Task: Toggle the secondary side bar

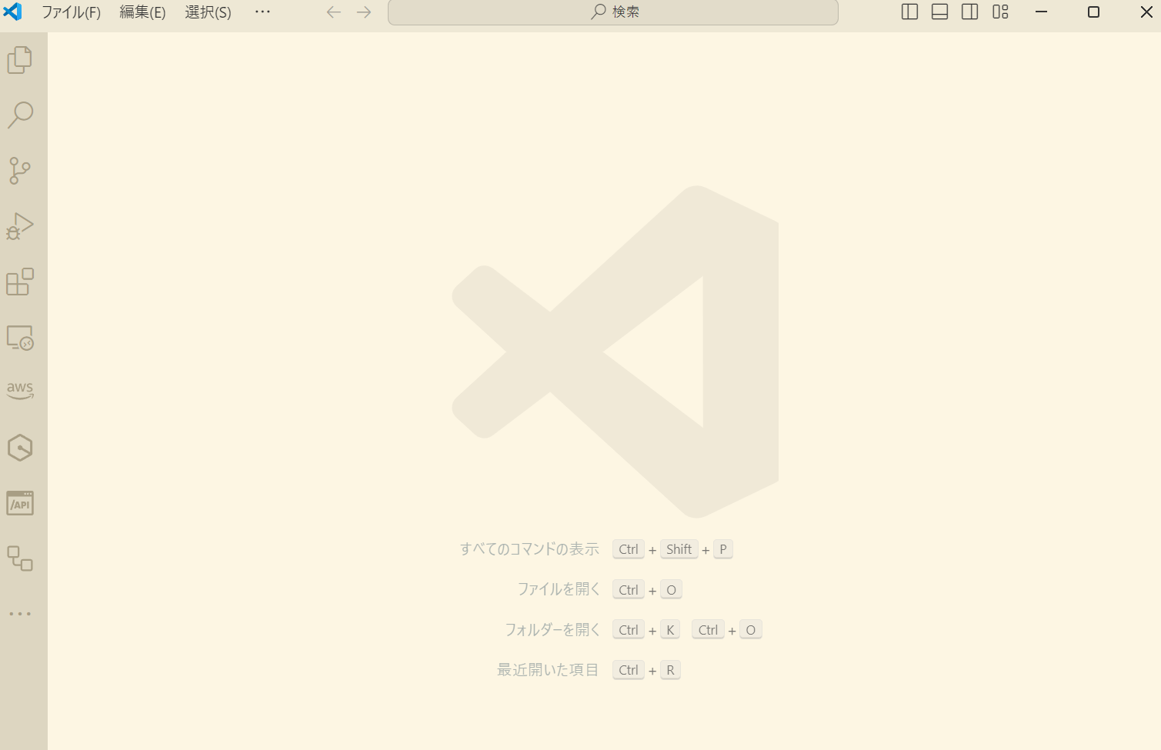Action: (x=969, y=12)
